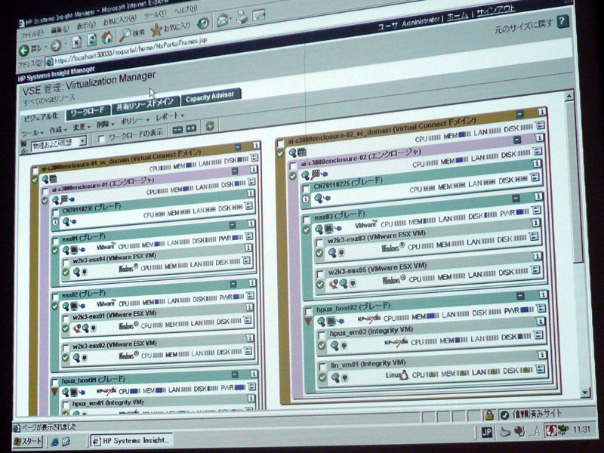Collapse the esx03 blade panel
The width and height of the screenshot is (604, 453).
(x=516, y=199)
